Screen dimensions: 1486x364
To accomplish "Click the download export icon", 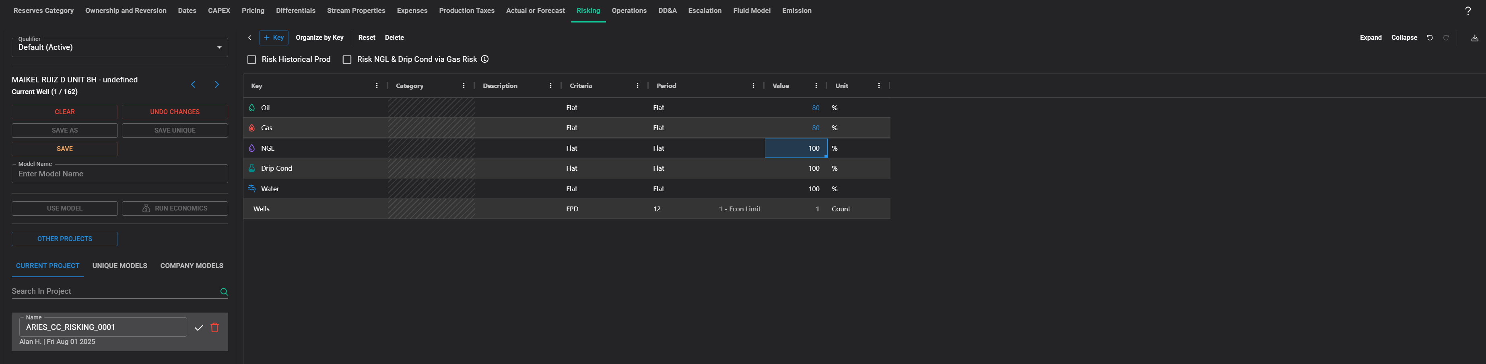I will pyautogui.click(x=1474, y=38).
